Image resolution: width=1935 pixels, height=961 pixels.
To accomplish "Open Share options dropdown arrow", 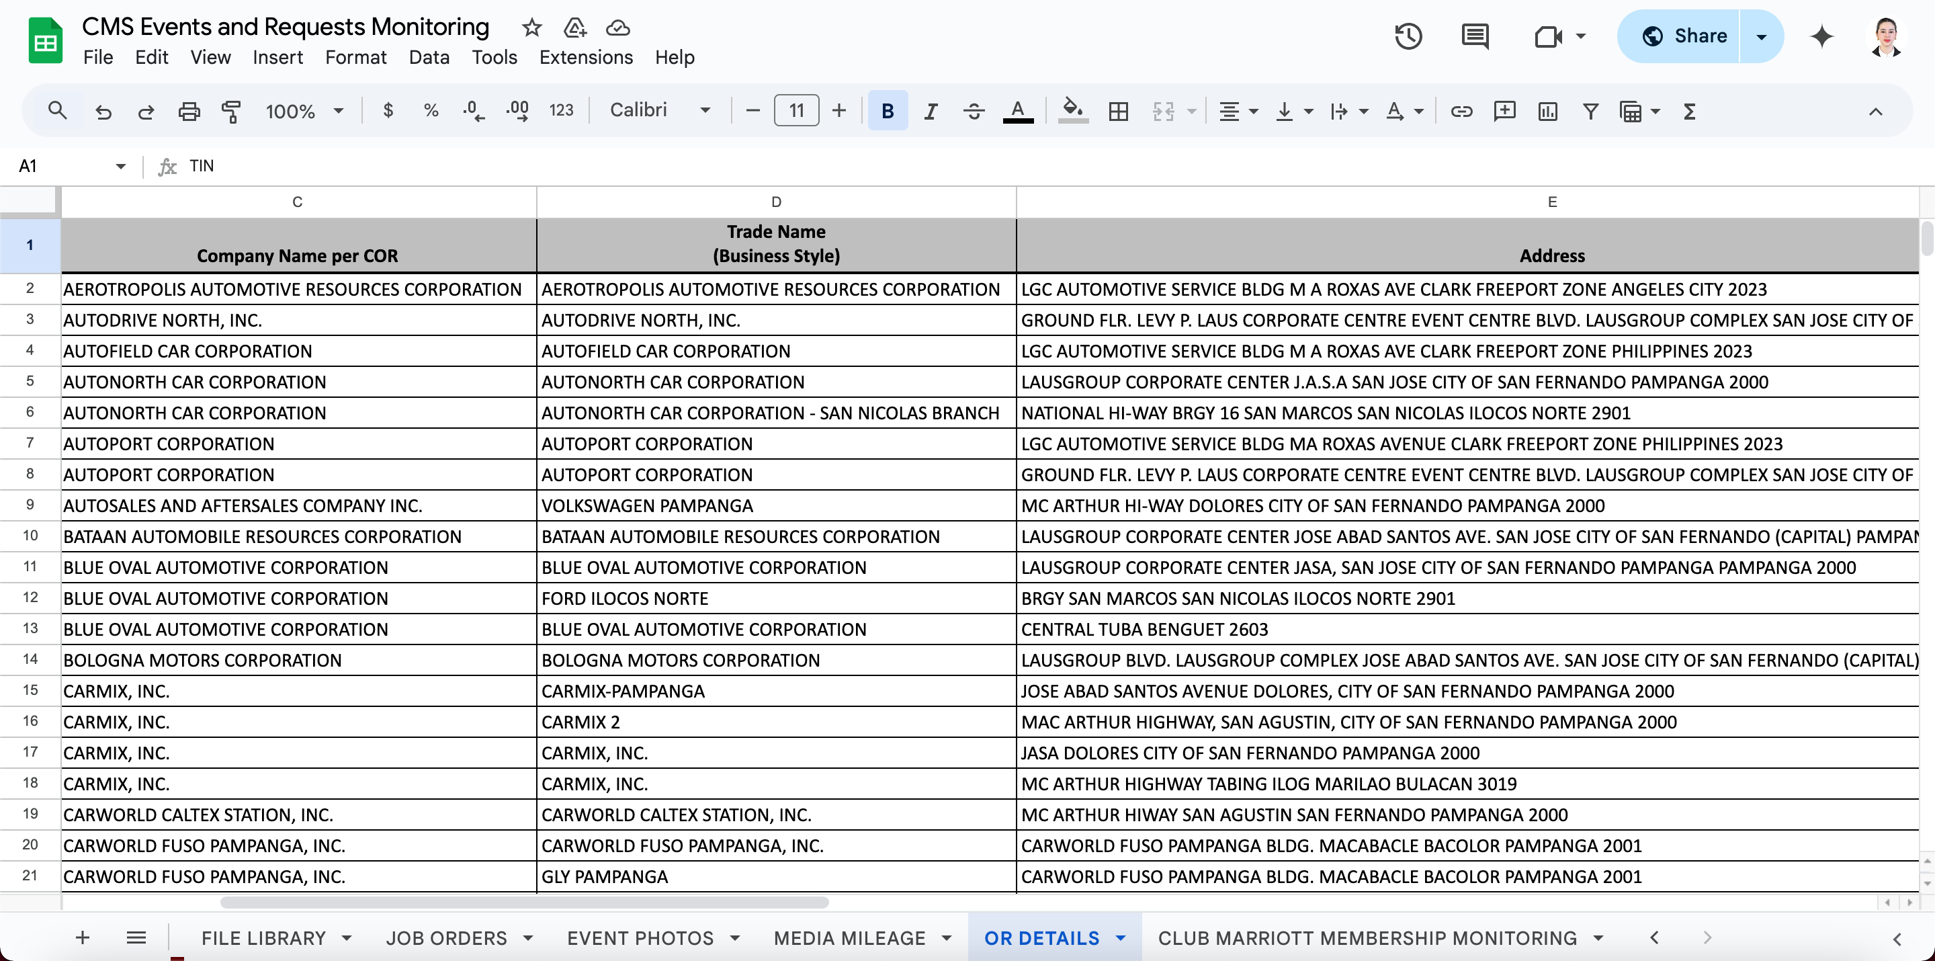I will pos(1762,36).
